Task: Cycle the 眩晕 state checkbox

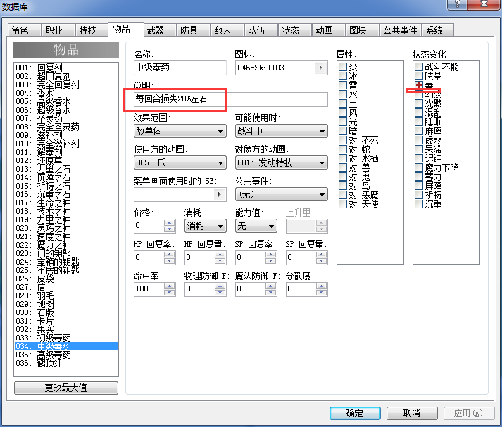Action: pyautogui.click(x=419, y=76)
